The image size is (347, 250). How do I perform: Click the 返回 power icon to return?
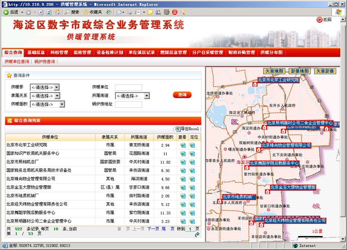coord(319,20)
